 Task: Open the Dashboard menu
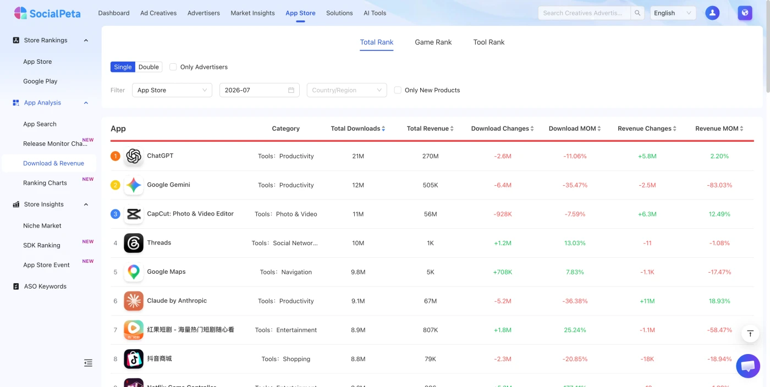click(x=114, y=13)
